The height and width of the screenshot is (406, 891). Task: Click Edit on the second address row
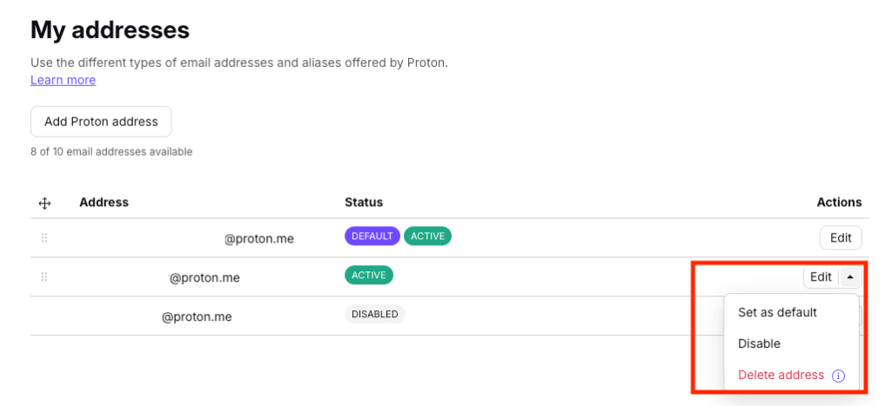821,277
